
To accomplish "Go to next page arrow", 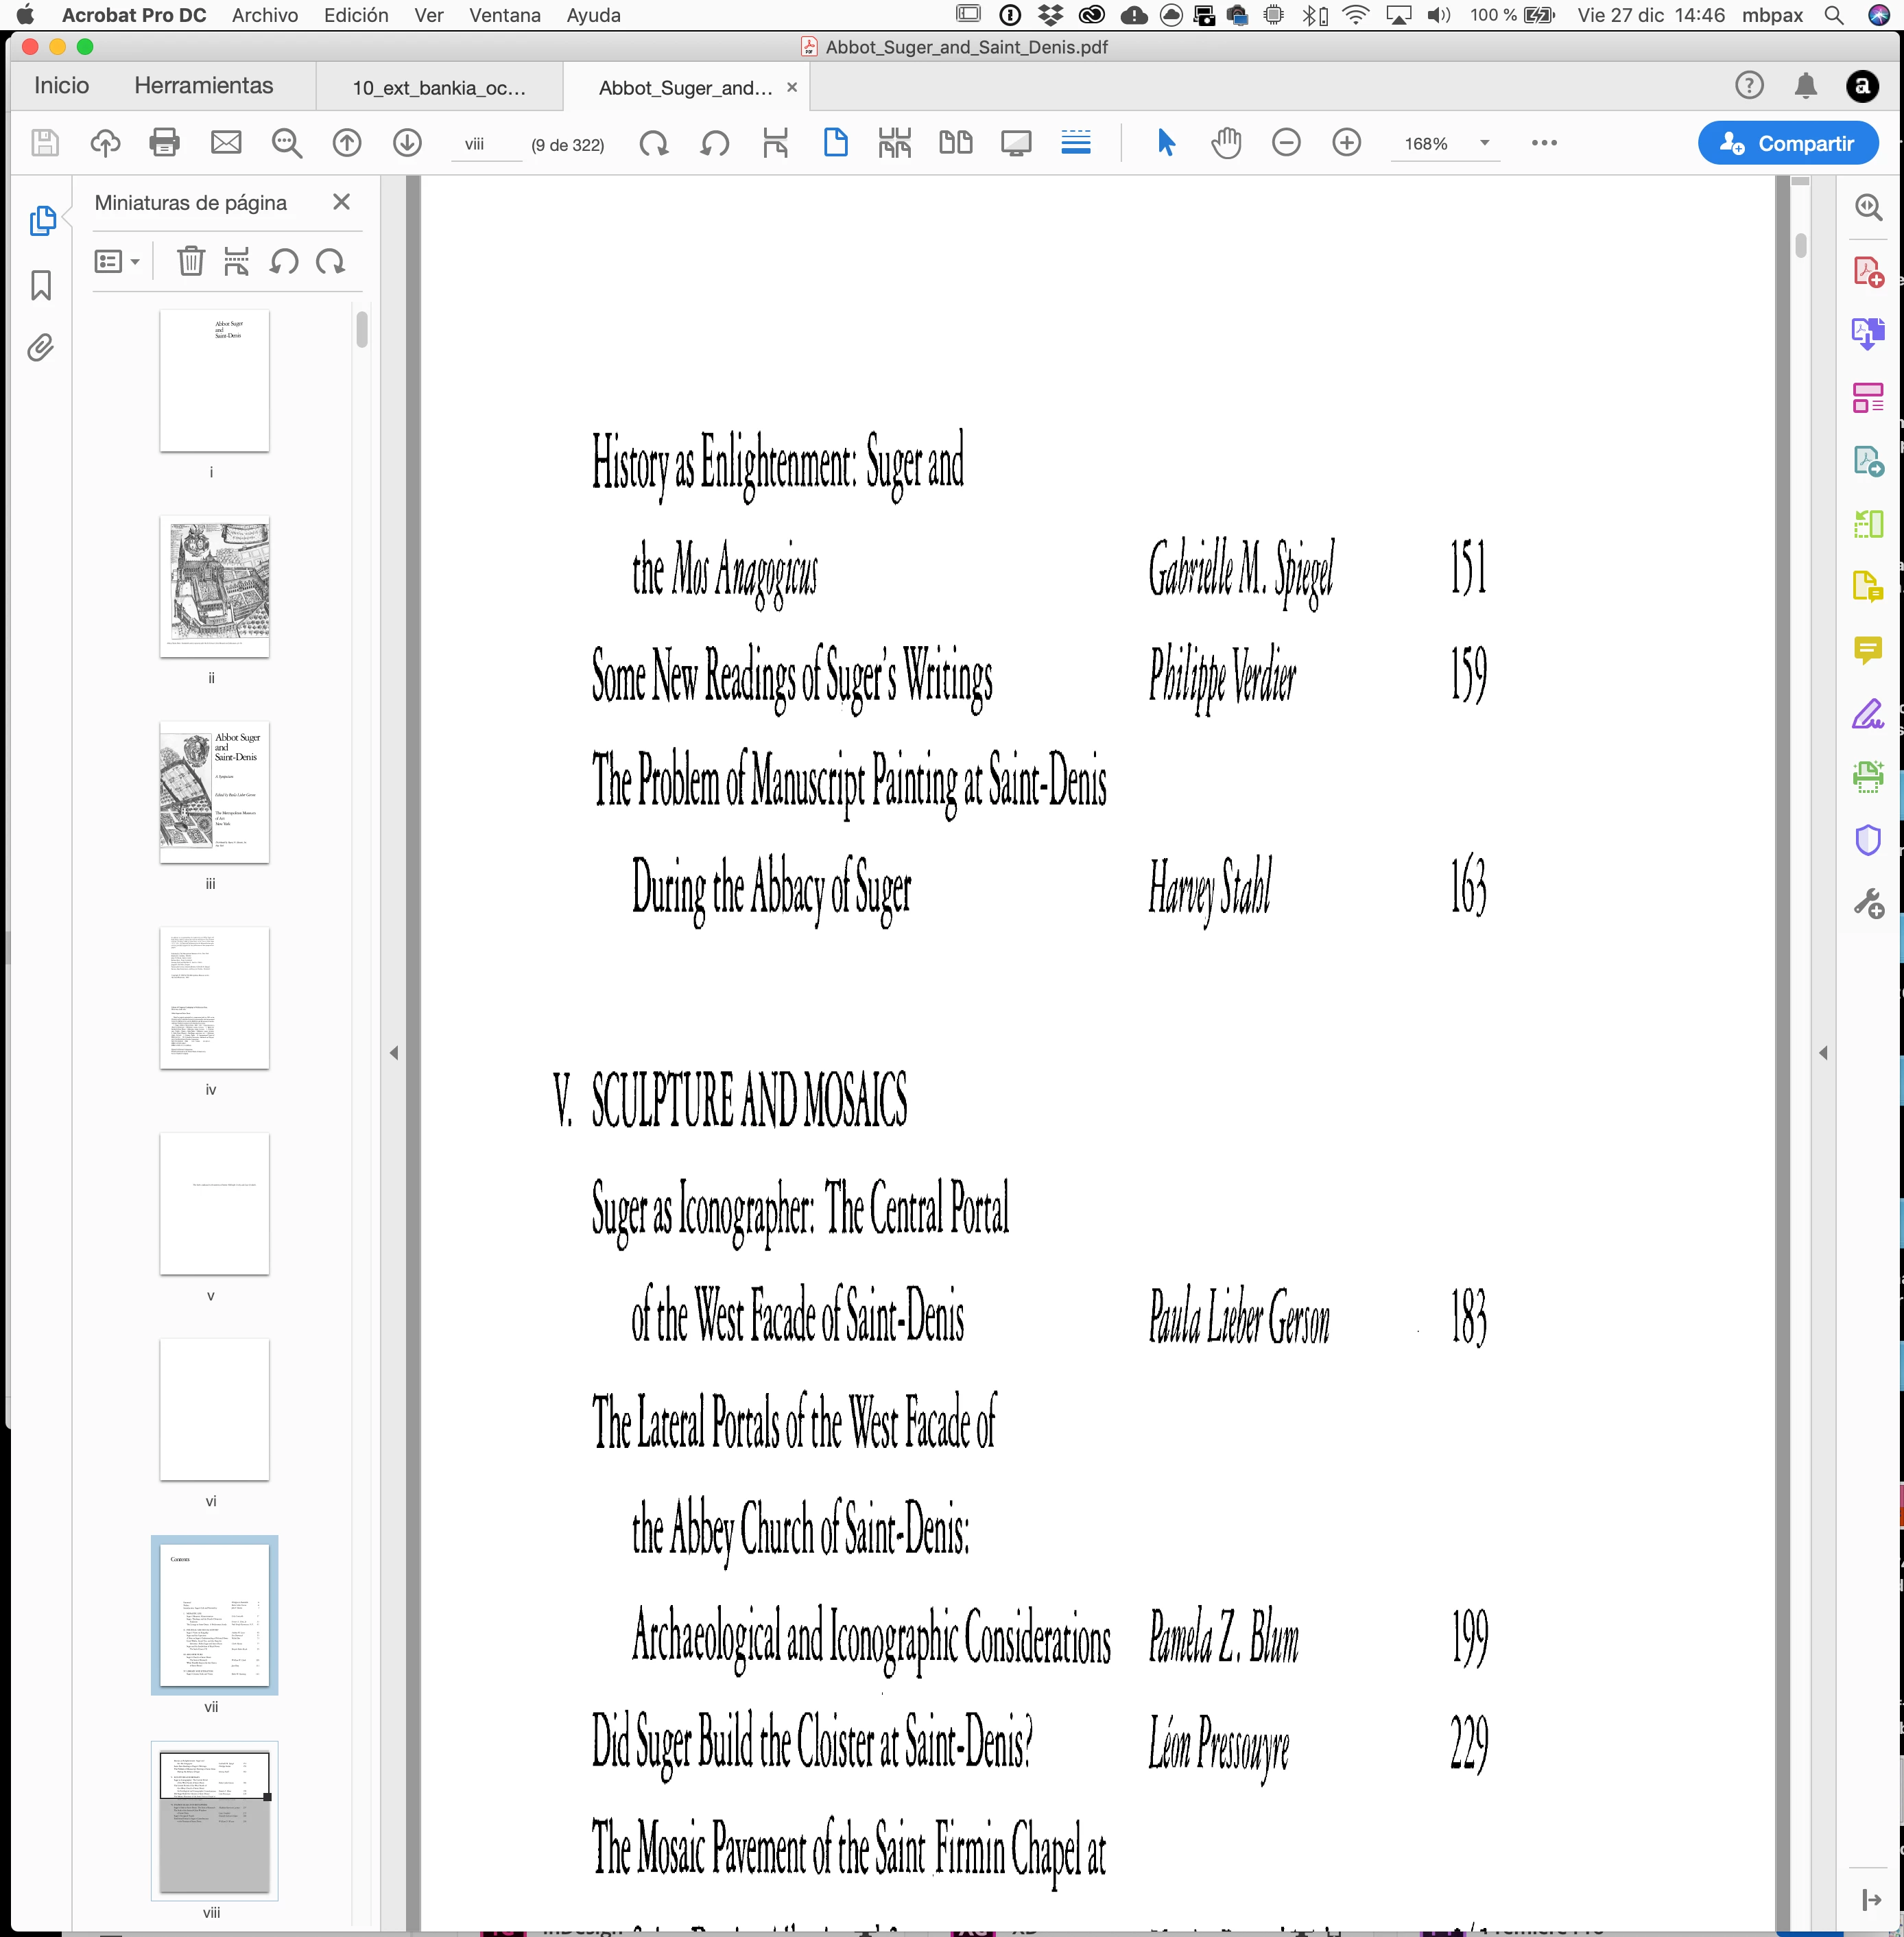I will [407, 143].
